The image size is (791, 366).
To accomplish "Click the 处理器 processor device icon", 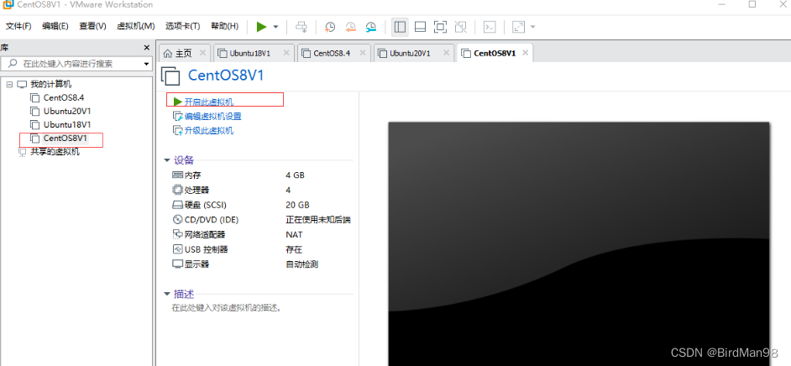I will click(x=177, y=190).
